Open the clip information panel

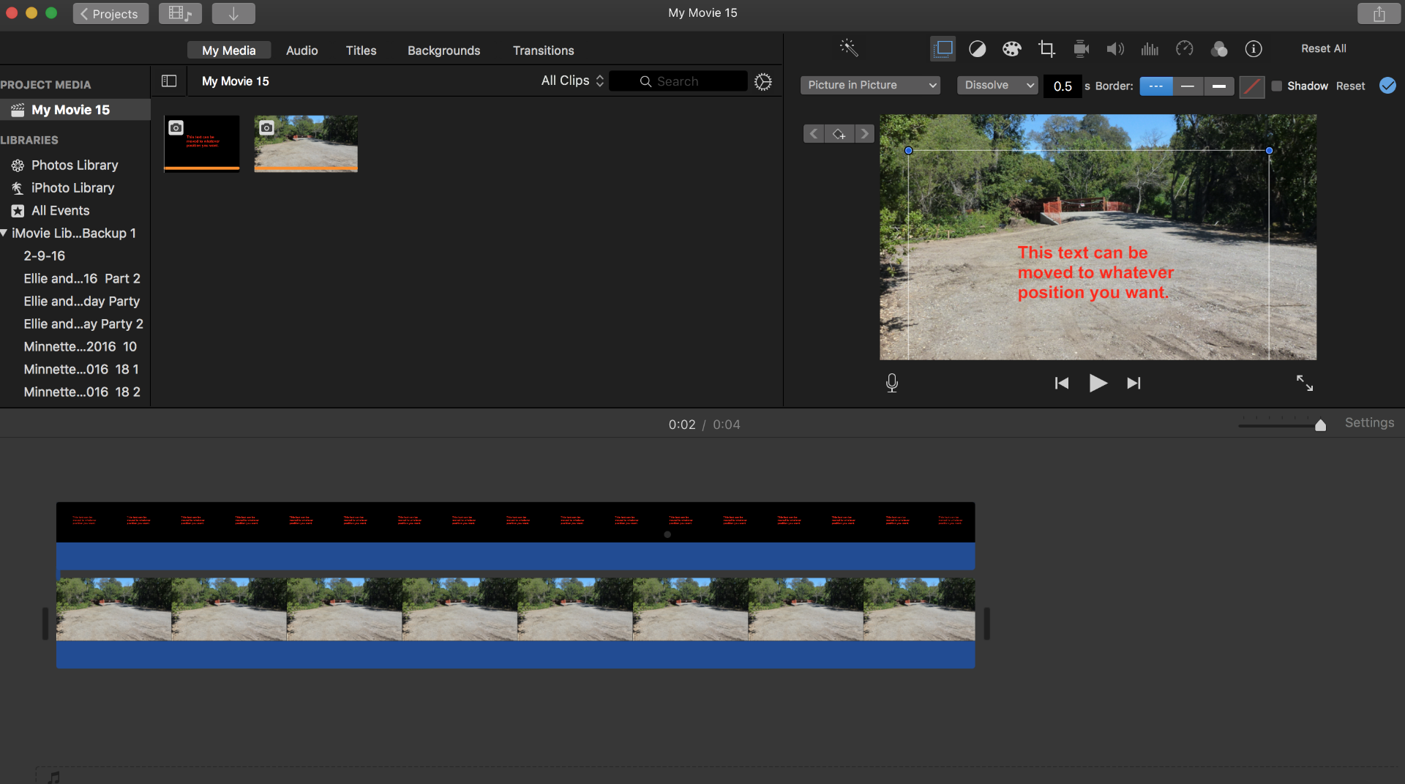[1254, 49]
